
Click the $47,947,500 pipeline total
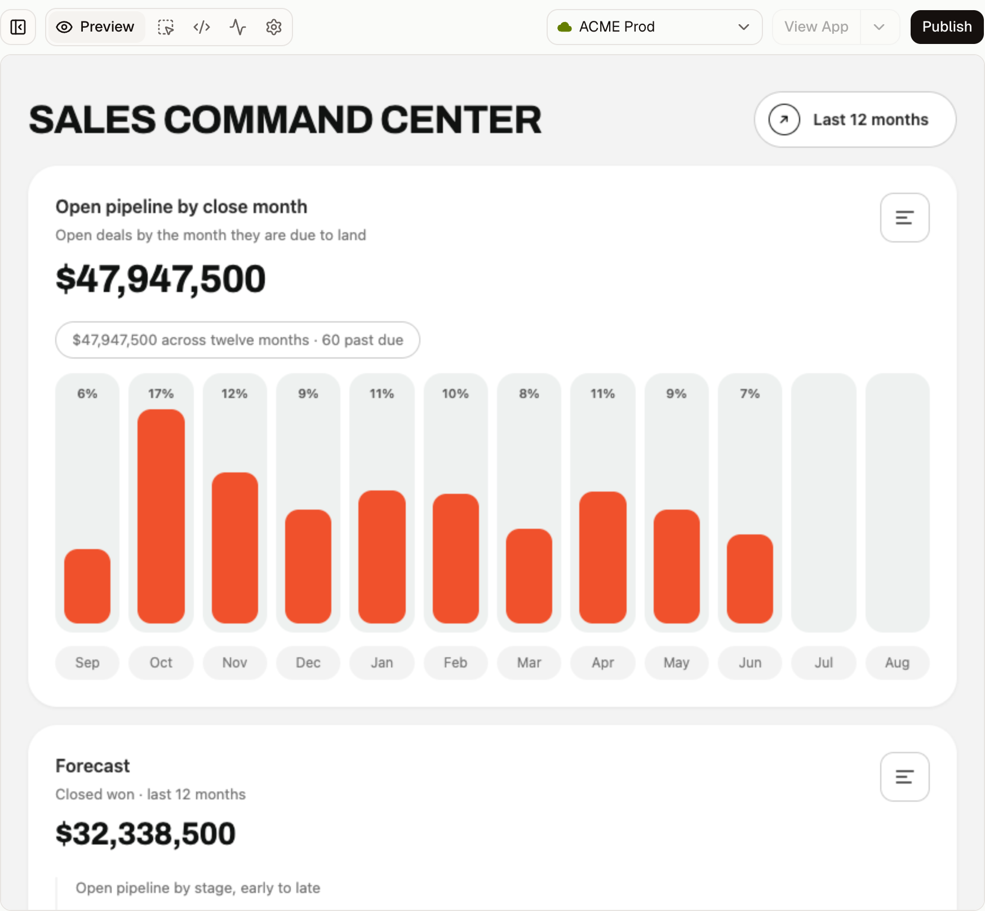(161, 279)
